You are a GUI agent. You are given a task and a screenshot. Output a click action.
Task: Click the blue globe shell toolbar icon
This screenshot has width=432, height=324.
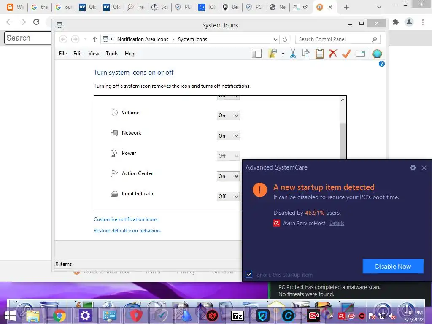377,54
